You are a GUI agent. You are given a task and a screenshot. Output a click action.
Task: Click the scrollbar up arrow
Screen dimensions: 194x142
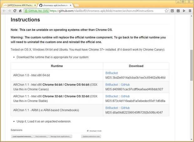point(191,16)
